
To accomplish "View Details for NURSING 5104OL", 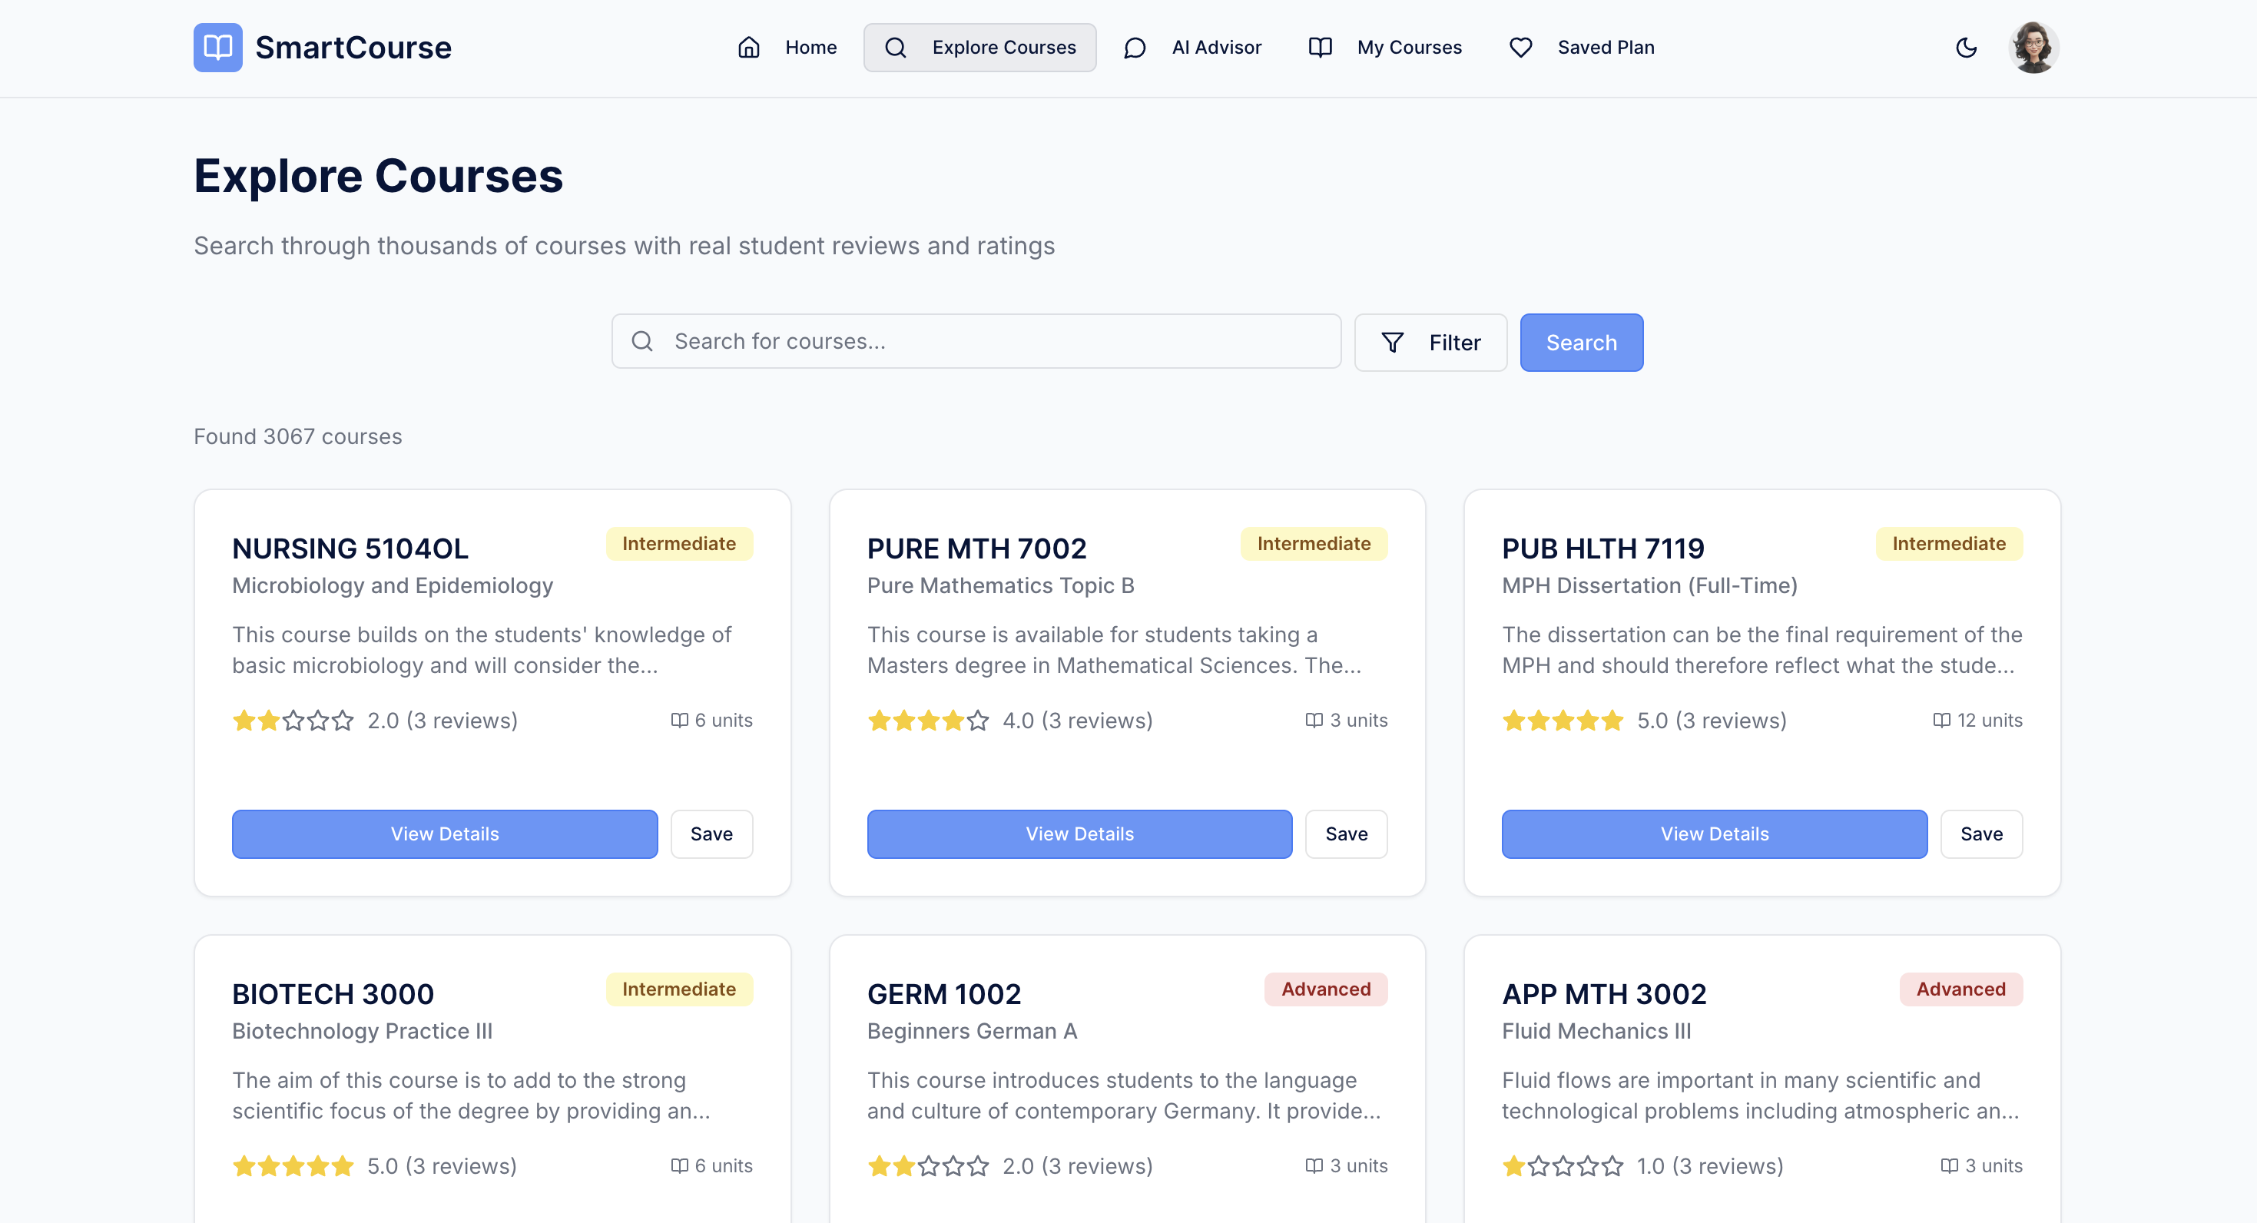I will [x=444, y=834].
